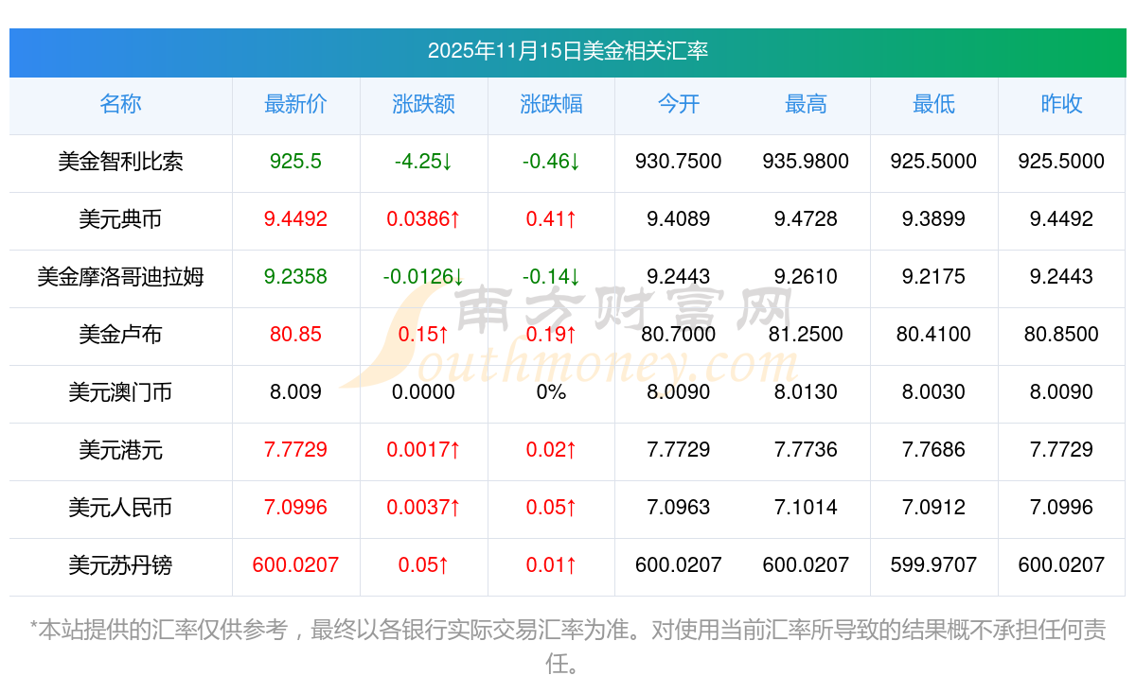
Task: Click the 美元苏丹镑 row name
Action: [x=120, y=565]
